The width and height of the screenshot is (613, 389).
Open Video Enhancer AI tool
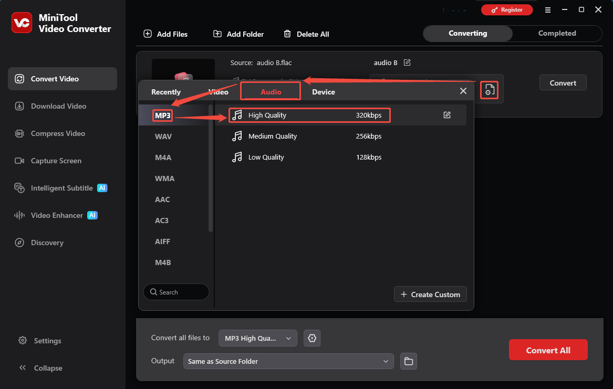tap(63, 216)
